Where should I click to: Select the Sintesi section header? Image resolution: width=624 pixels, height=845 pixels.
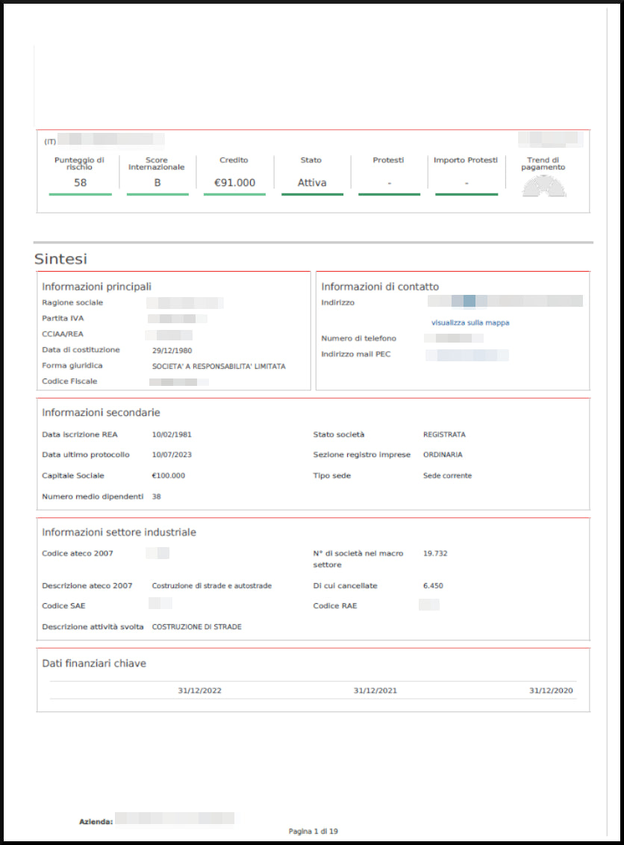coord(62,259)
